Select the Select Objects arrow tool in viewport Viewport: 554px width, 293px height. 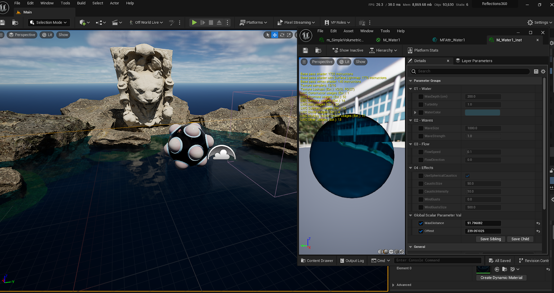point(268,35)
